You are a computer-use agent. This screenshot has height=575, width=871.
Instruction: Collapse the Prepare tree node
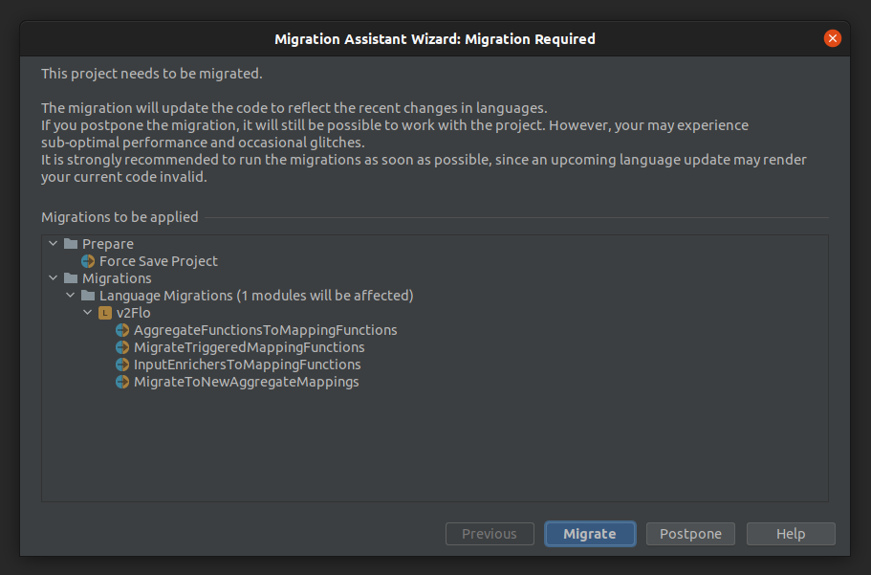53,243
